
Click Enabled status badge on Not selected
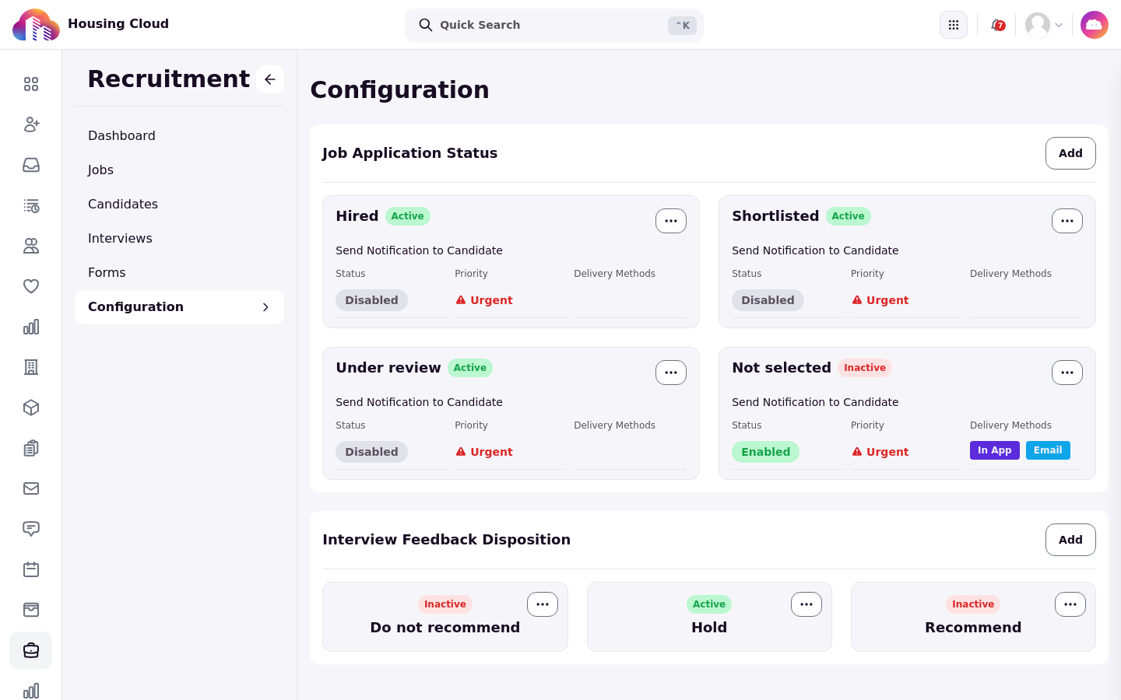[x=765, y=452]
